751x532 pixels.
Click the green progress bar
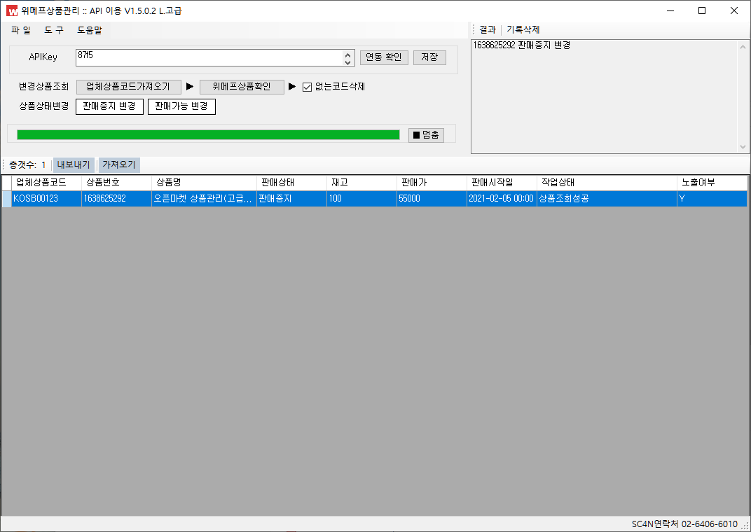pos(208,135)
